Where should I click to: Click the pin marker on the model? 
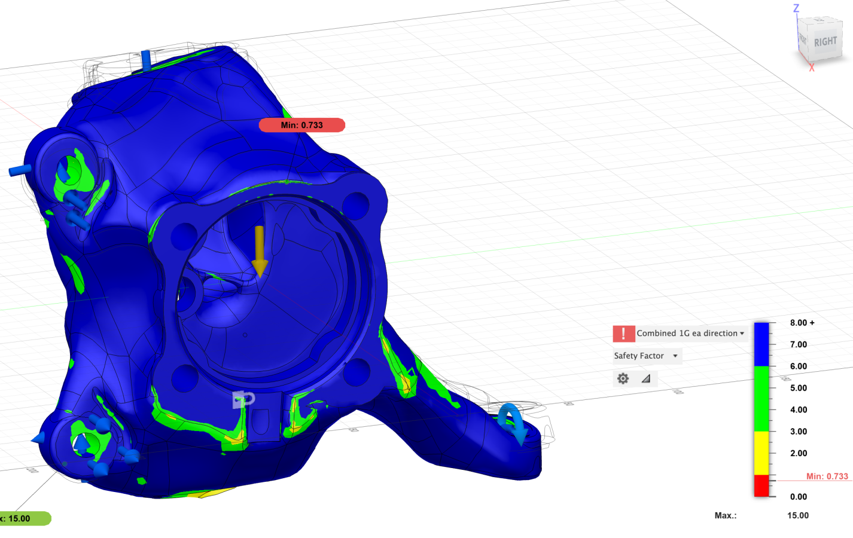click(244, 399)
